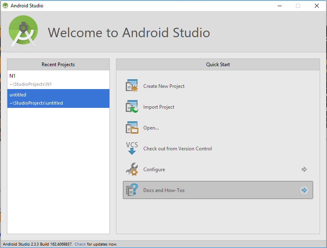The image size is (327, 248).
Task: Choose Import Project
Action: click(159, 107)
